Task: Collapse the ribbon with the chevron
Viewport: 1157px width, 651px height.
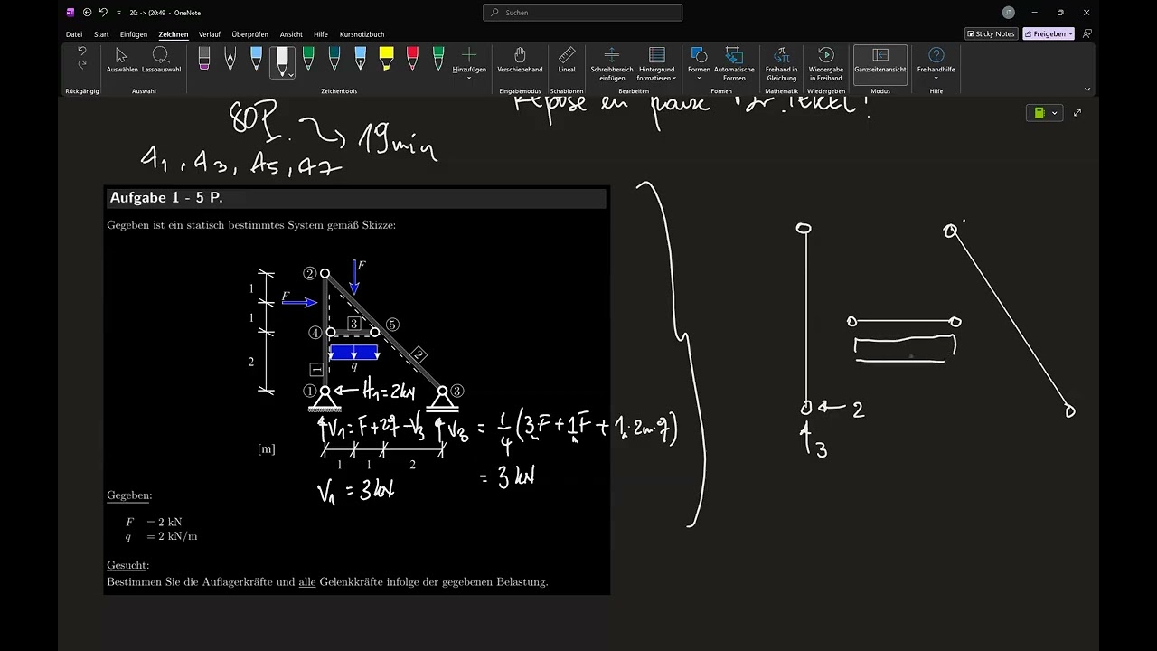Action: [1086, 90]
